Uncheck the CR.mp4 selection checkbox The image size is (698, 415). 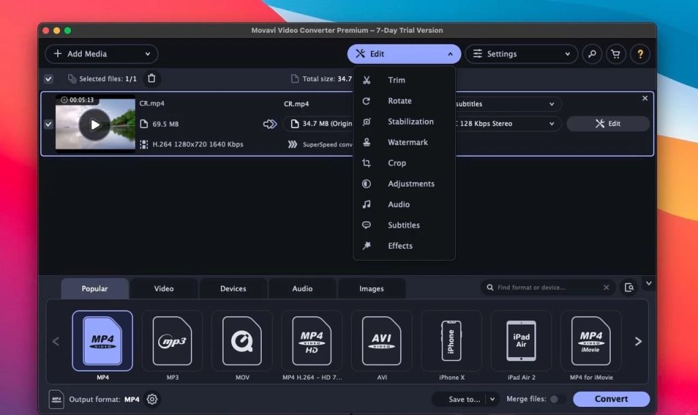point(48,125)
